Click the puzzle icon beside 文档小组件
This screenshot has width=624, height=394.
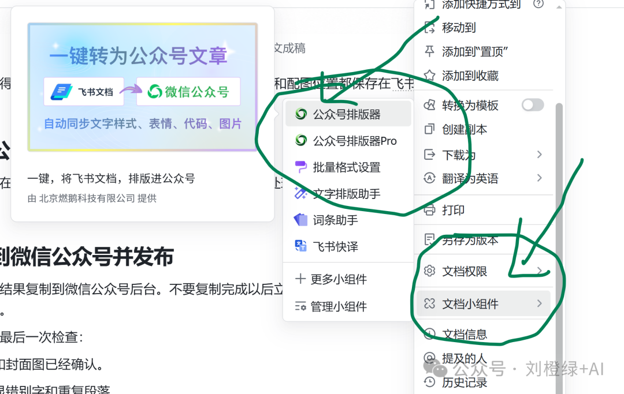tap(429, 304)
